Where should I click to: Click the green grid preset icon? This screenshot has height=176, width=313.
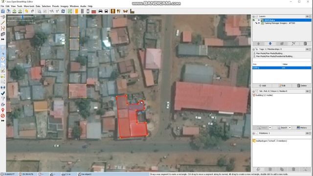click(x=70, y=11)
